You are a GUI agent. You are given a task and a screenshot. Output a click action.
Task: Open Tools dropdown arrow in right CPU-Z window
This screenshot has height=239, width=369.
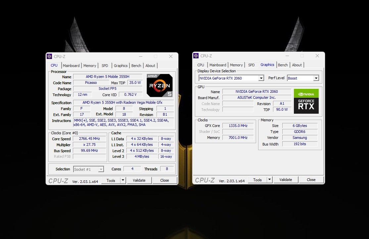click(x=269, y=180)
